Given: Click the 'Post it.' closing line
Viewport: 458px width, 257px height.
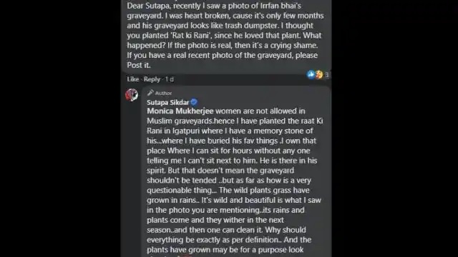Looking at the screenshot, I should 139,65.
